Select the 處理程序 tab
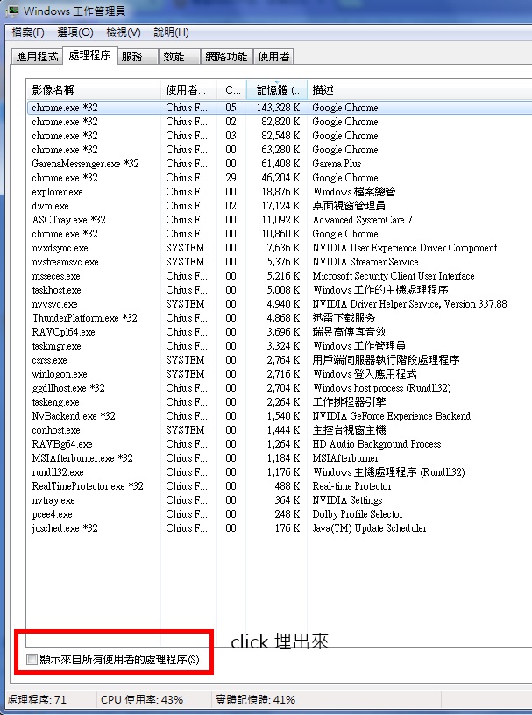Viewport: 532px width, 715px height. point(90,55)
